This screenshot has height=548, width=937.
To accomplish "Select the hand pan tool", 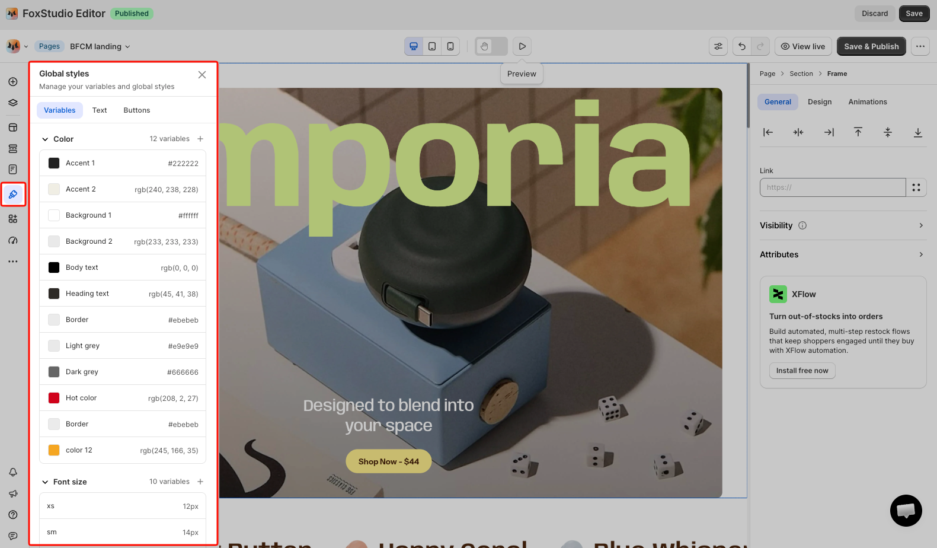I will (485, 46).
